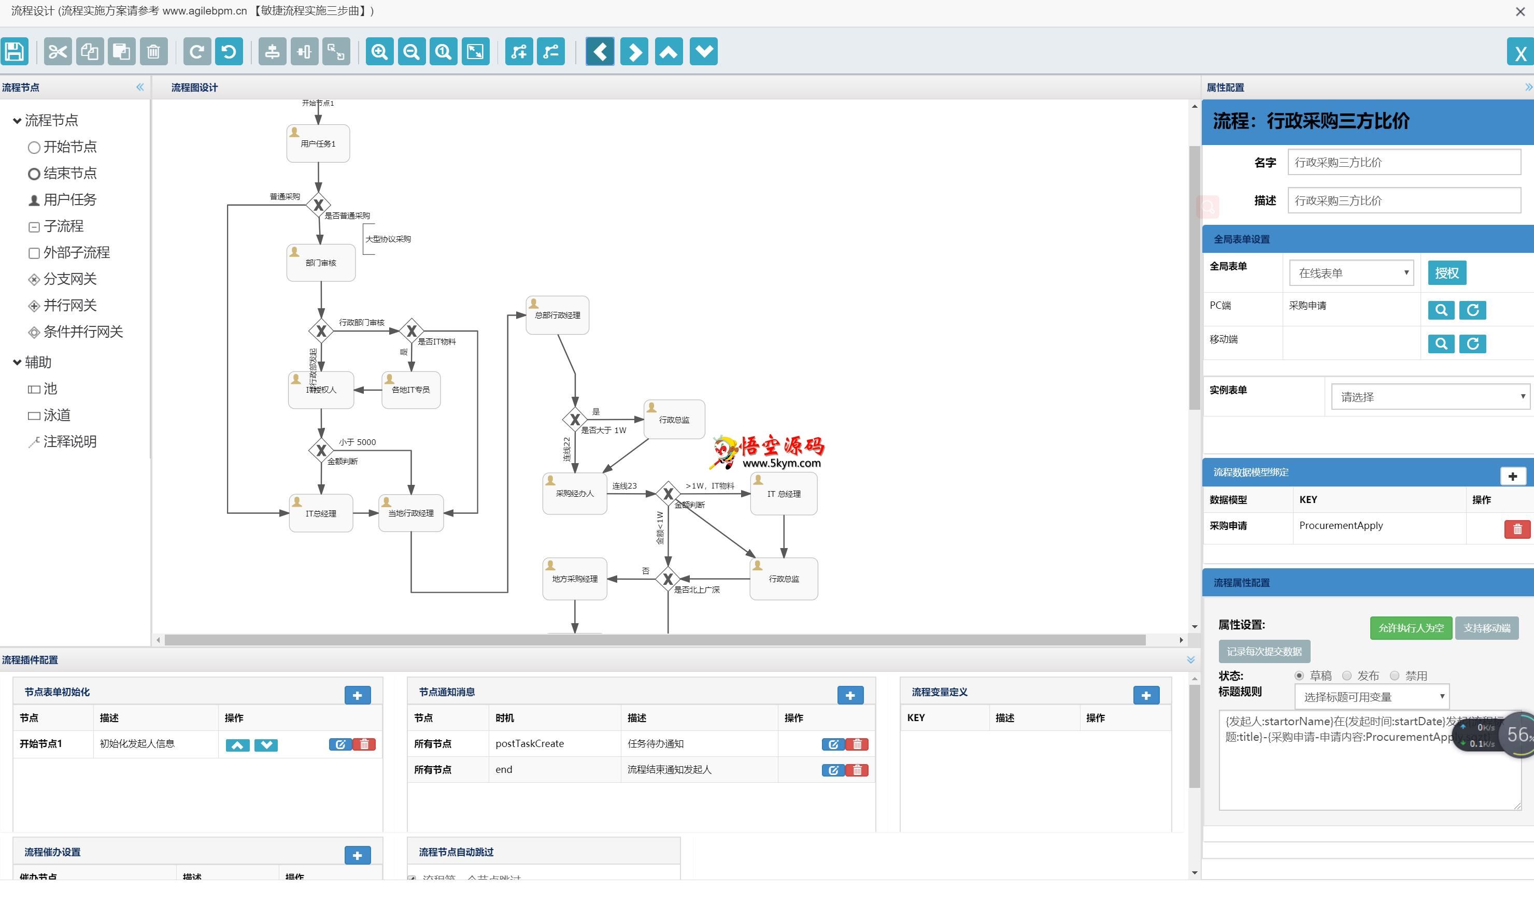Click the align horizontal center icon

(272, 51)
